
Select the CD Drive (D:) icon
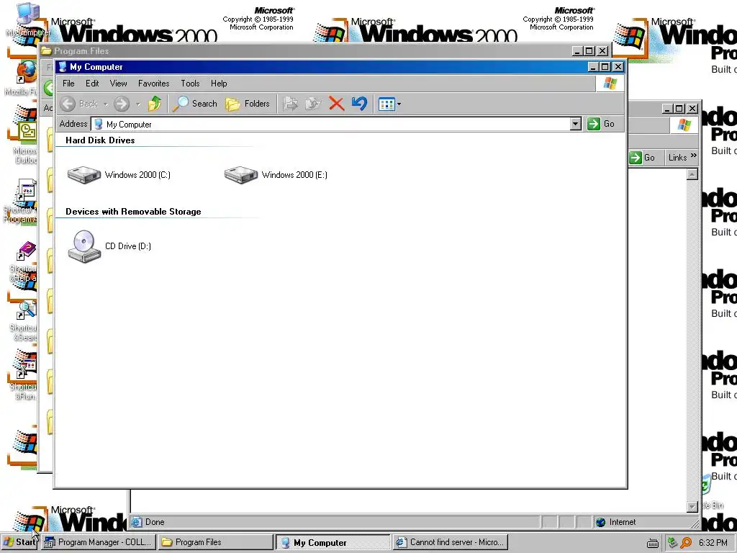[x=85, y=246]
